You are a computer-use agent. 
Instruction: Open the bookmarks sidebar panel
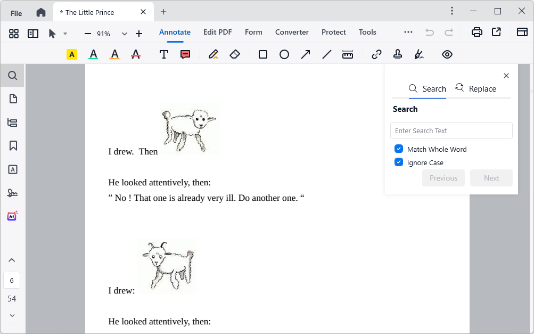pos(13,145)
